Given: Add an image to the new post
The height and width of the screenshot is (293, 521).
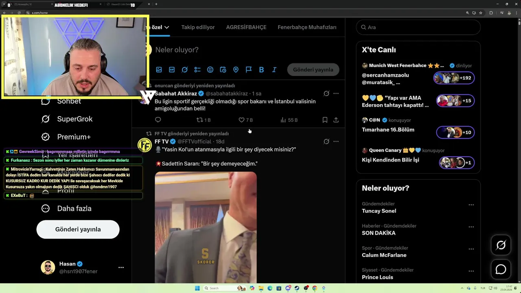Looking at the screenshot, I should [x=159, y=70].
